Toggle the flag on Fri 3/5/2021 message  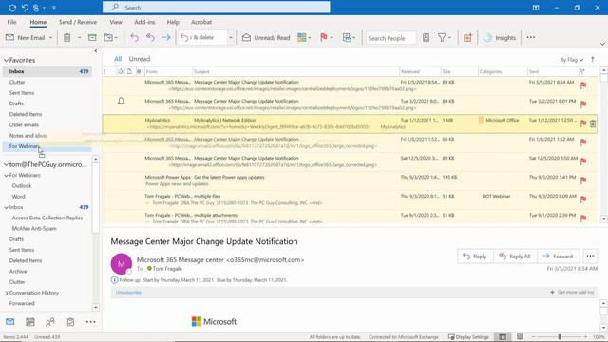coord(583,85)
